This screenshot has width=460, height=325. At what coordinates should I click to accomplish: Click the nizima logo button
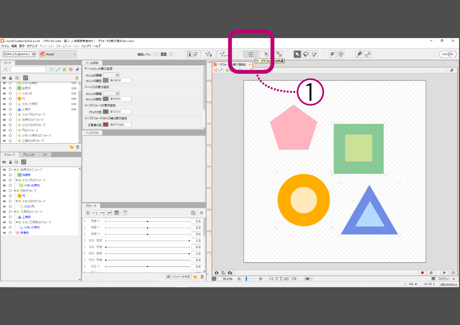tap(447, 54)
